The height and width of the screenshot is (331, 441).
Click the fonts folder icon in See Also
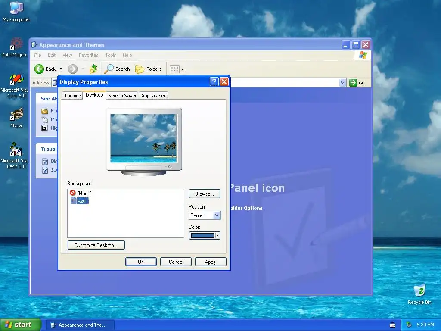45,111
